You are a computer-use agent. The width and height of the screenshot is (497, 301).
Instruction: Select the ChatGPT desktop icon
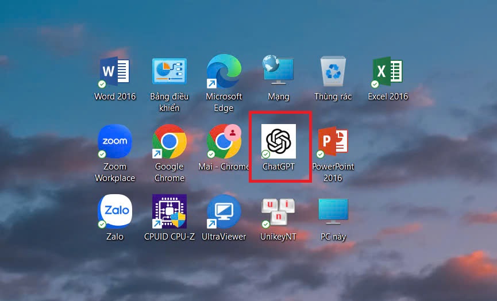(278, 141)
